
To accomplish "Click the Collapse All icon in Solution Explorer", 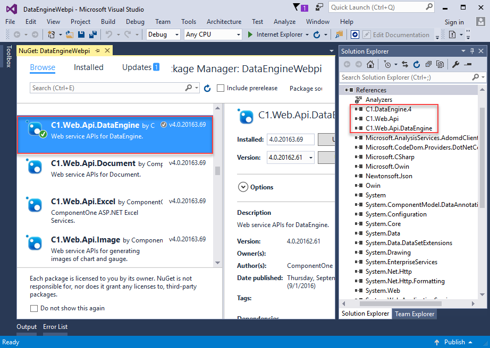I will coord(428,64).
